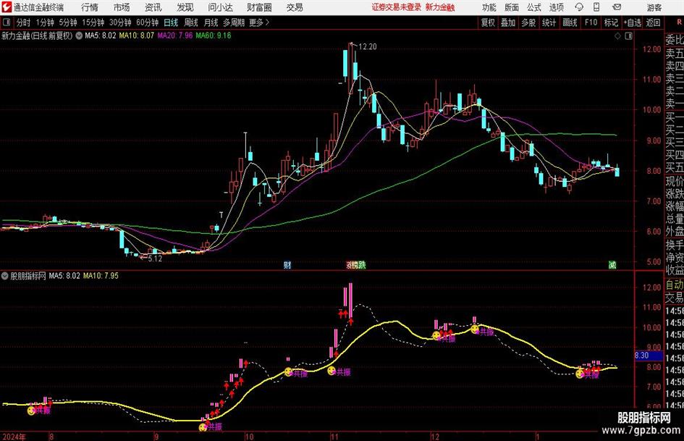The height and width of the screenshot is (441, 684).
Task: Click 证券交易未登录 login link
Action: tap(397, 7)
